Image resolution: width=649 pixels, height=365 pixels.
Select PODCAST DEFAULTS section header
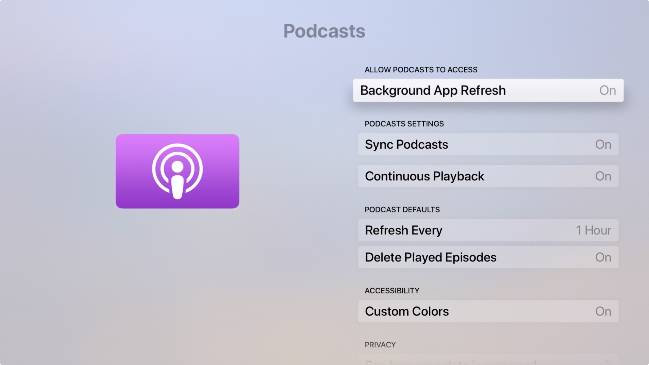pos(402,209)
